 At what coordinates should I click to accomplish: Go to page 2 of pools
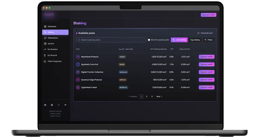click(x=147, y=96)
